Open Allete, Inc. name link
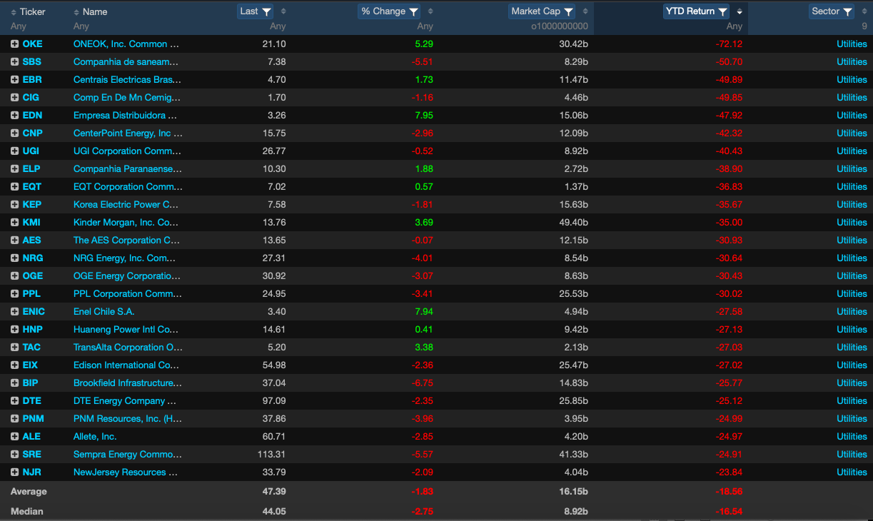This screenshot has width=873, height=521. point(95,437)
